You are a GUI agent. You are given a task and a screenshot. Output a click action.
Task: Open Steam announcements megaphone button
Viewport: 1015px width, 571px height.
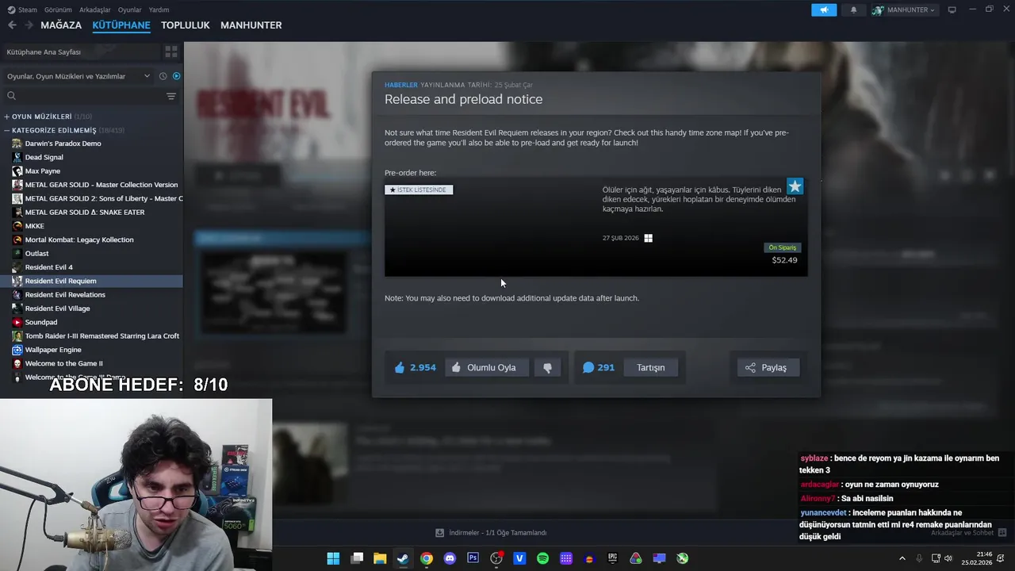tap(824, 10)
